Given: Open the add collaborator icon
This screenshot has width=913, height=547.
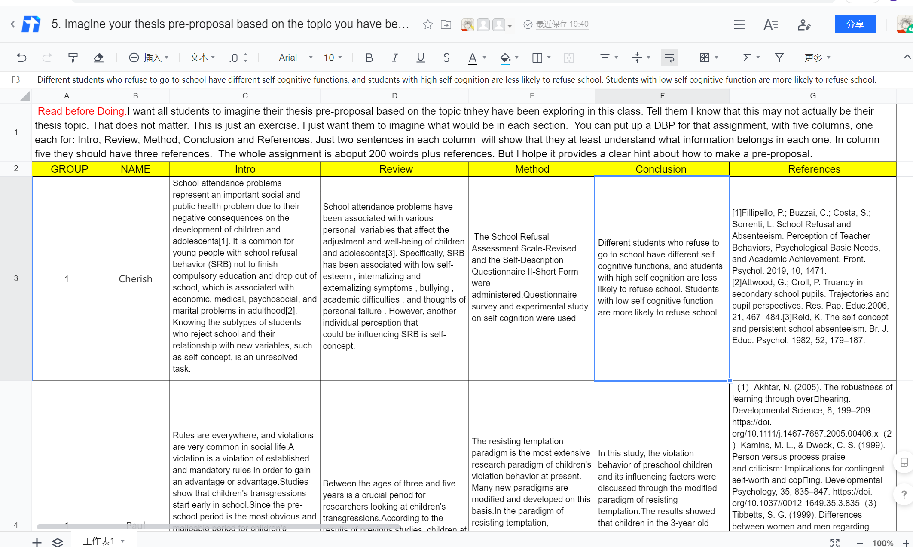Looking at the screenshot, I should (803, 24).
